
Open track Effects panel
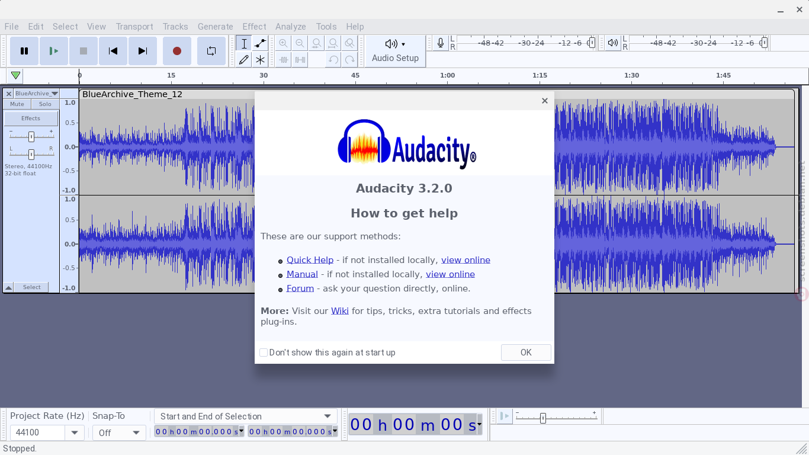point(31,118)
